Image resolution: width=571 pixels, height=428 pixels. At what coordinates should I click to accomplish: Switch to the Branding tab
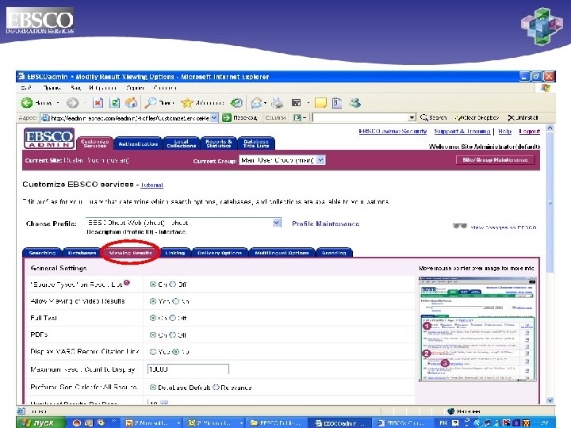coord(334,253)
